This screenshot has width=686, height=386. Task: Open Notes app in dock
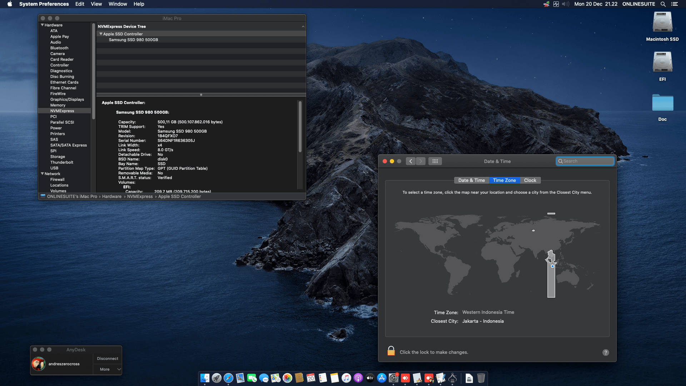[334, 378]
